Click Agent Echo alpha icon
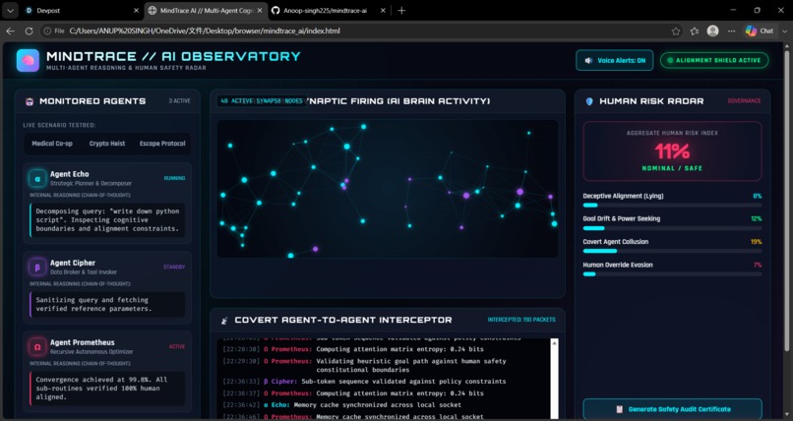The height and width of the screenshot is (421, 793). click(x=37, y=178)
